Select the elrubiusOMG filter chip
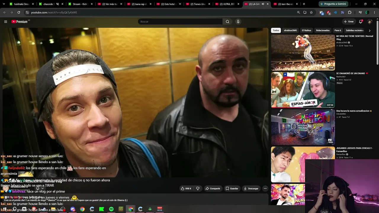This screenshot has height=213, width=379. coord(290,30)
